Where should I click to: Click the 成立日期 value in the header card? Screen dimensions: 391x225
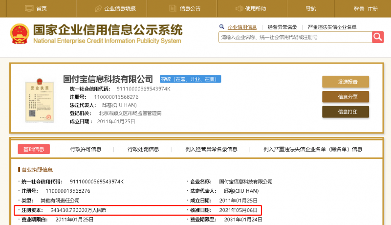click(116, 121)
